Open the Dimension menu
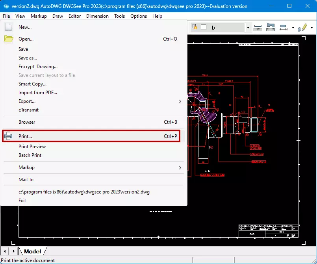This screenshot has height=264, width=317. coord(97,16)
